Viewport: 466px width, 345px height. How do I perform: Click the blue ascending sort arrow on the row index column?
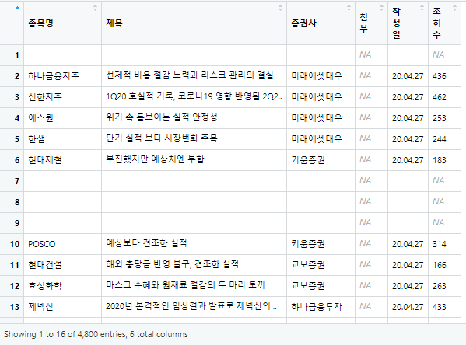18,8
